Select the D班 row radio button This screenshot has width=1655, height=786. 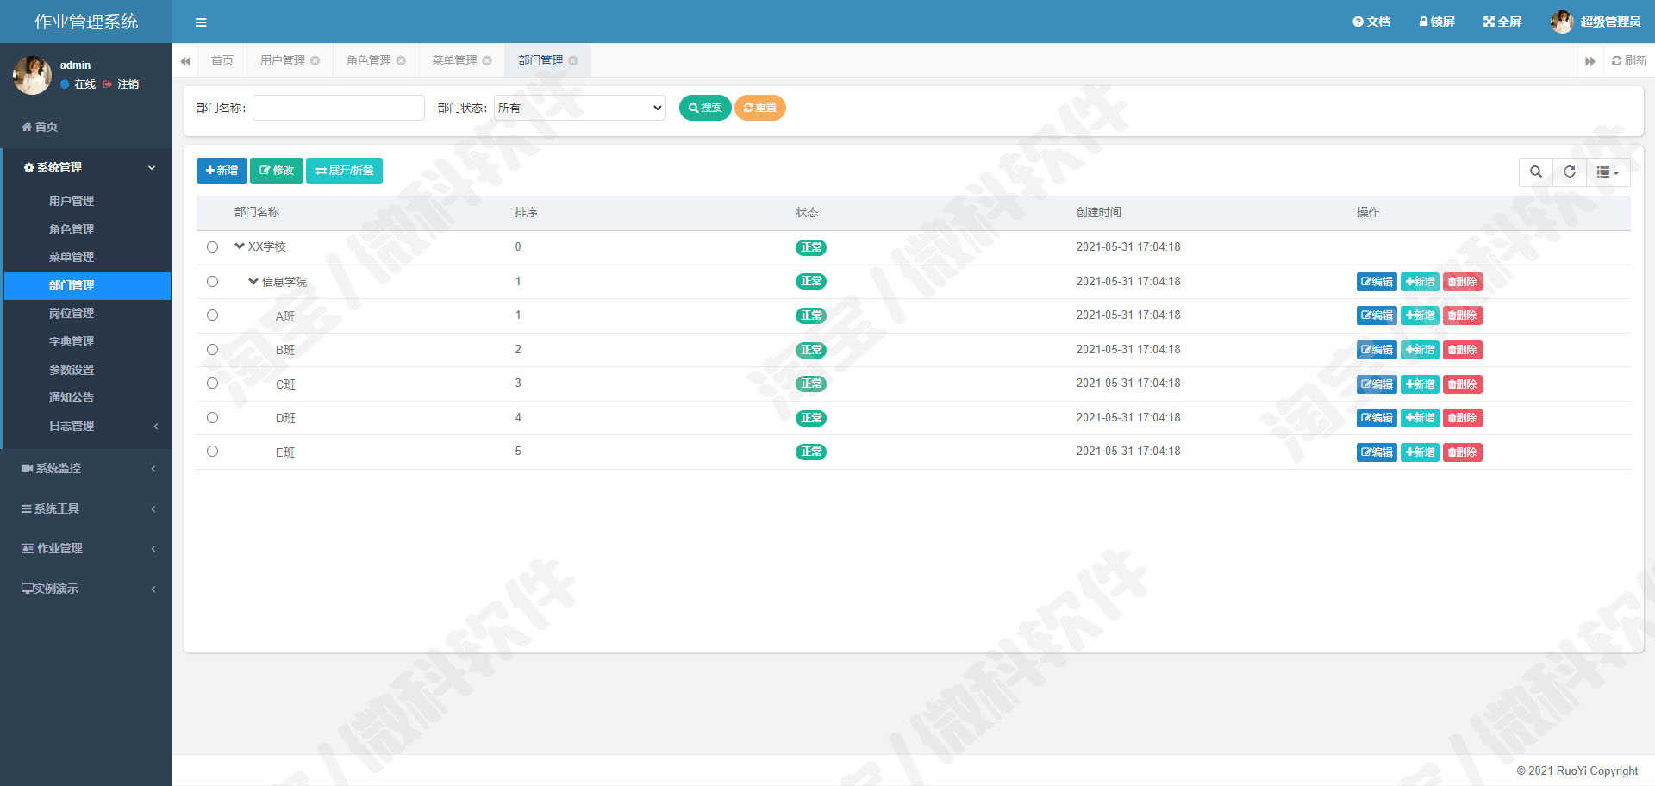coord(212,418)
